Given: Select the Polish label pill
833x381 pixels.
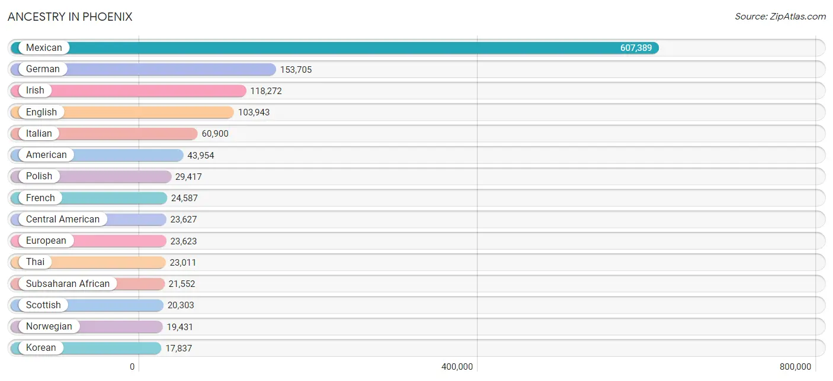Looking at the screenshot, I should [39, 176].
